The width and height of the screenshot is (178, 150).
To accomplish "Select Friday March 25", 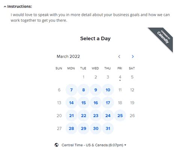I will [x=120, y=116].
